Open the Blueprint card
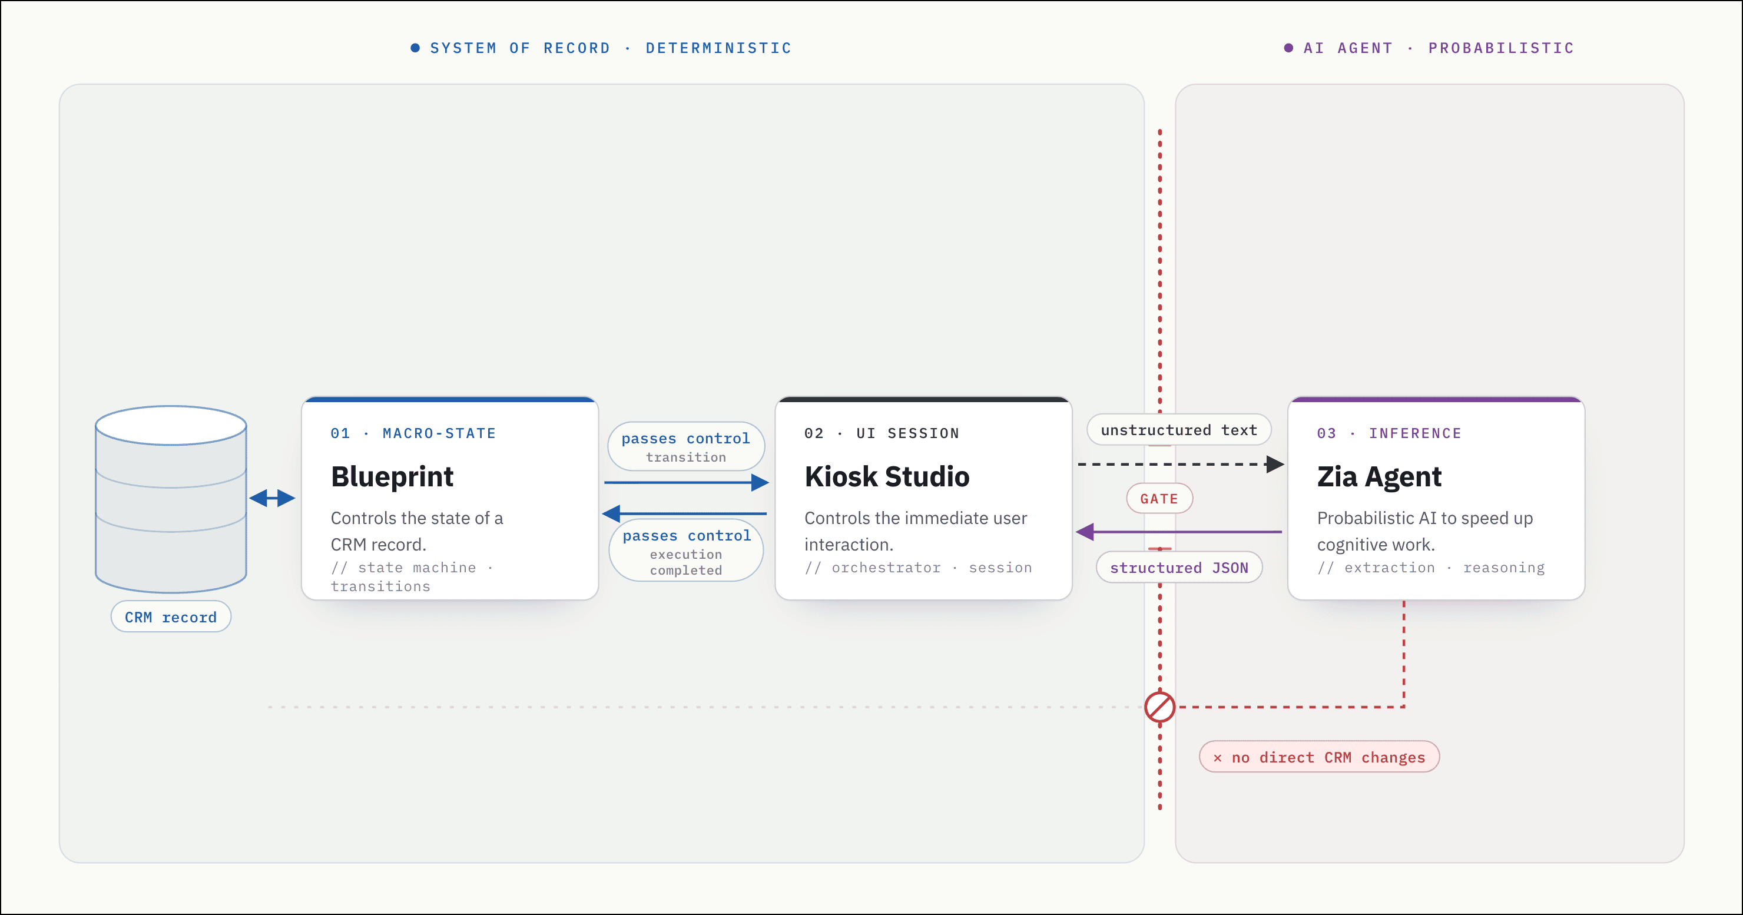Screen dimensions: 1743x915 [450, 499]
